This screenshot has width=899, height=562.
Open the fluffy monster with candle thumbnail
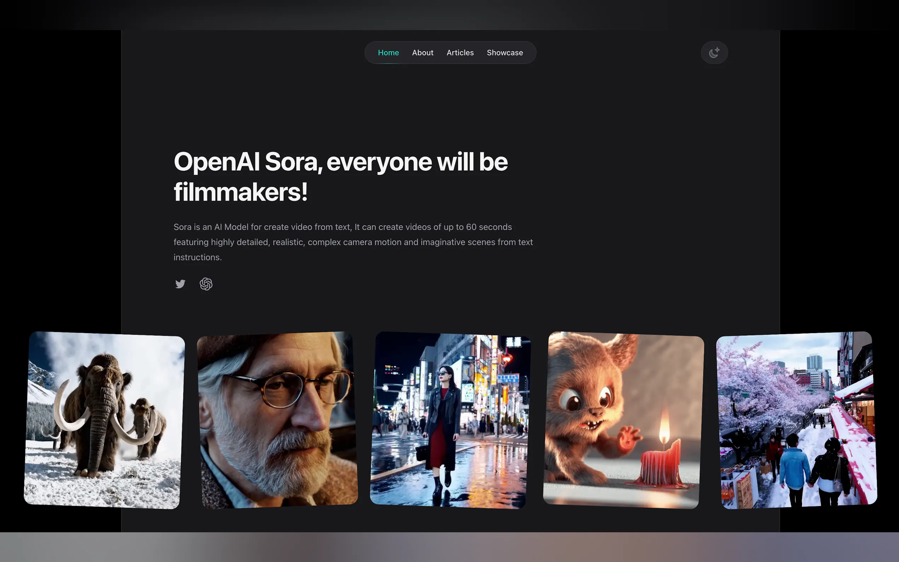[624, 420]
